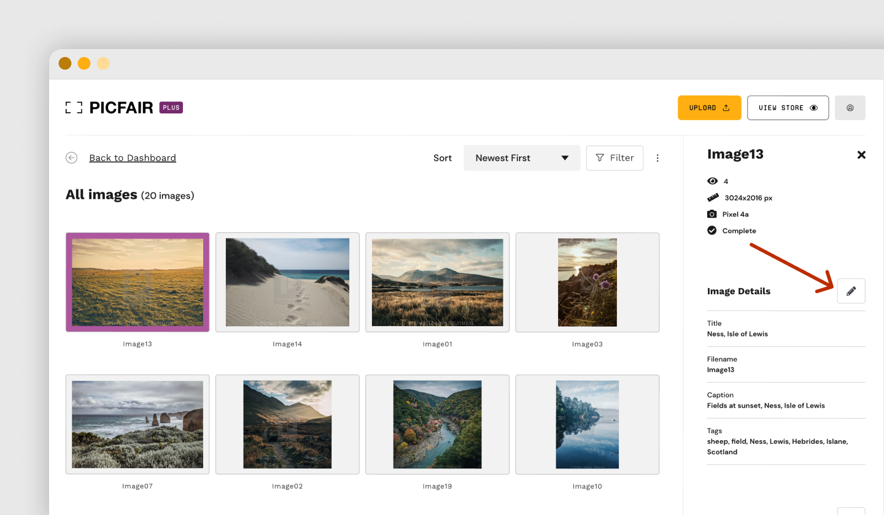
Task: Click the back arrow circle icon
Action: [72, 158]
